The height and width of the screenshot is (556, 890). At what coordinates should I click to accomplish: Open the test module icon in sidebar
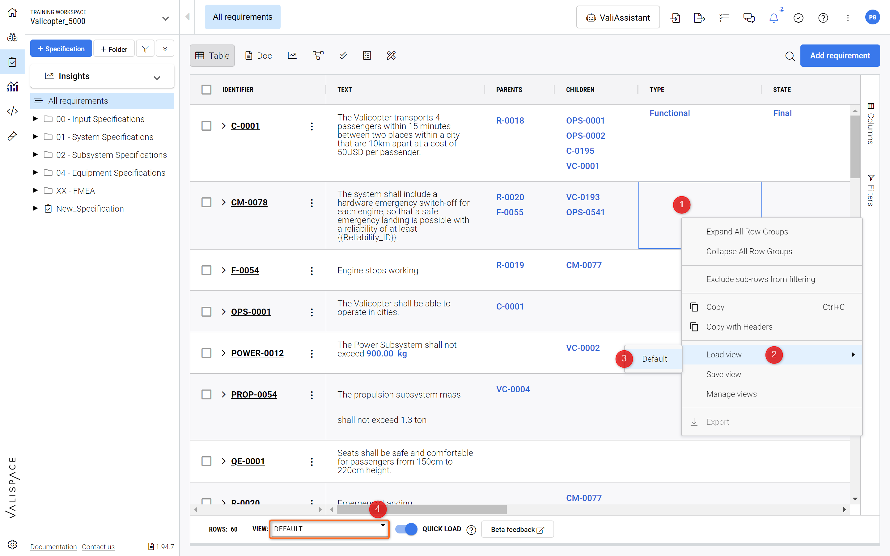12,136
